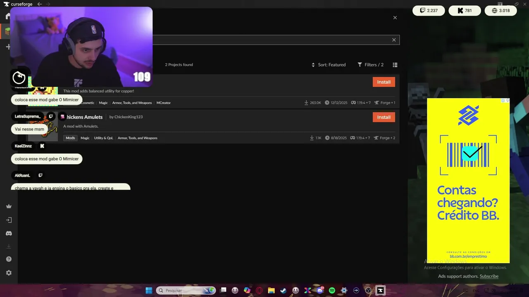529x297 pixels.
Task: Click the 1.1K downloads count
Action: [315, 138]
